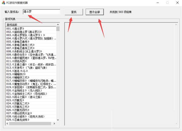Select list item 010 最终殖民地
The height and width of the screenshot is (131, 182).
31,58
